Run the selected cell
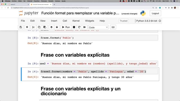 (x=66, y=27)
